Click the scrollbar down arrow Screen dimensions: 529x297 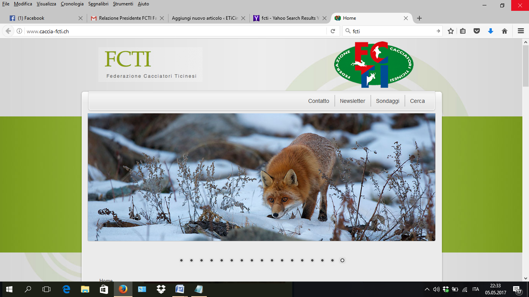(x=526, y=278)
